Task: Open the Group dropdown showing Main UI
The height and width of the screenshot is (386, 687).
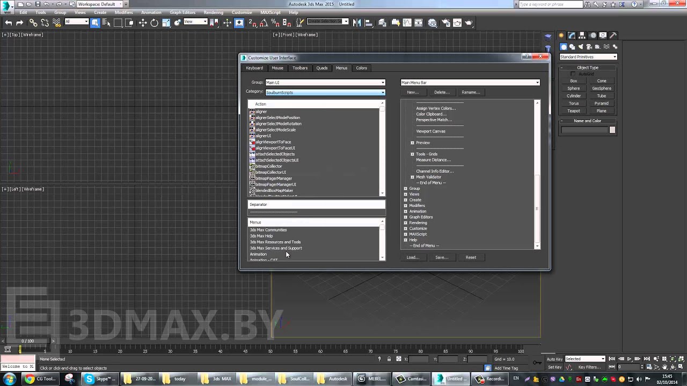Action: (x=325, y=83)
